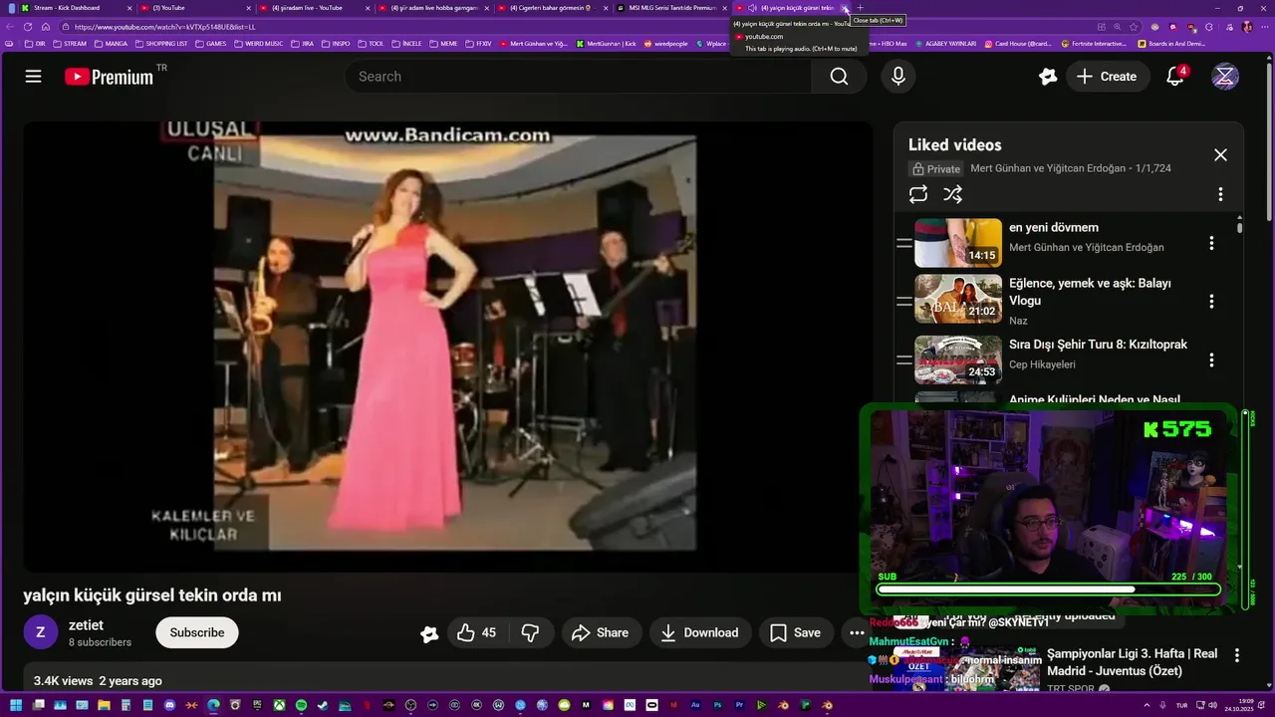The height and width of the screenshot is (717, 1275).
Task: Open the GAMES bookmarks folder
Action: coord(211,44)
